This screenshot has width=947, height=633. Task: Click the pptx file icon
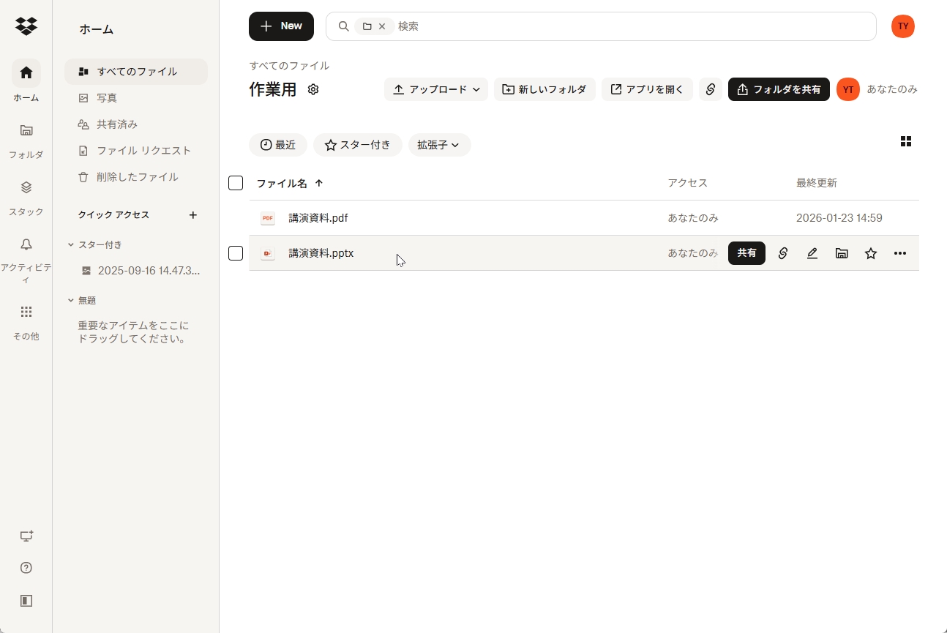point(268,253)
